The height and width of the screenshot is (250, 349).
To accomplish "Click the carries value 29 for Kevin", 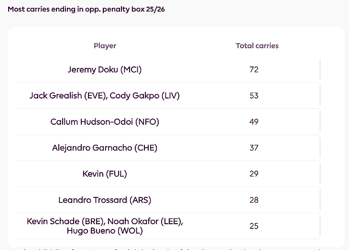I will (254, 174).
